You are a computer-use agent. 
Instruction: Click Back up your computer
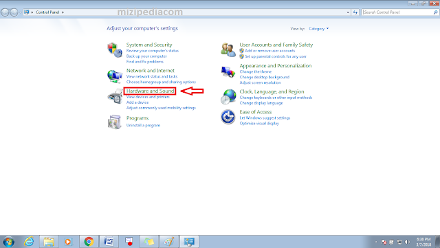point(146,56)
